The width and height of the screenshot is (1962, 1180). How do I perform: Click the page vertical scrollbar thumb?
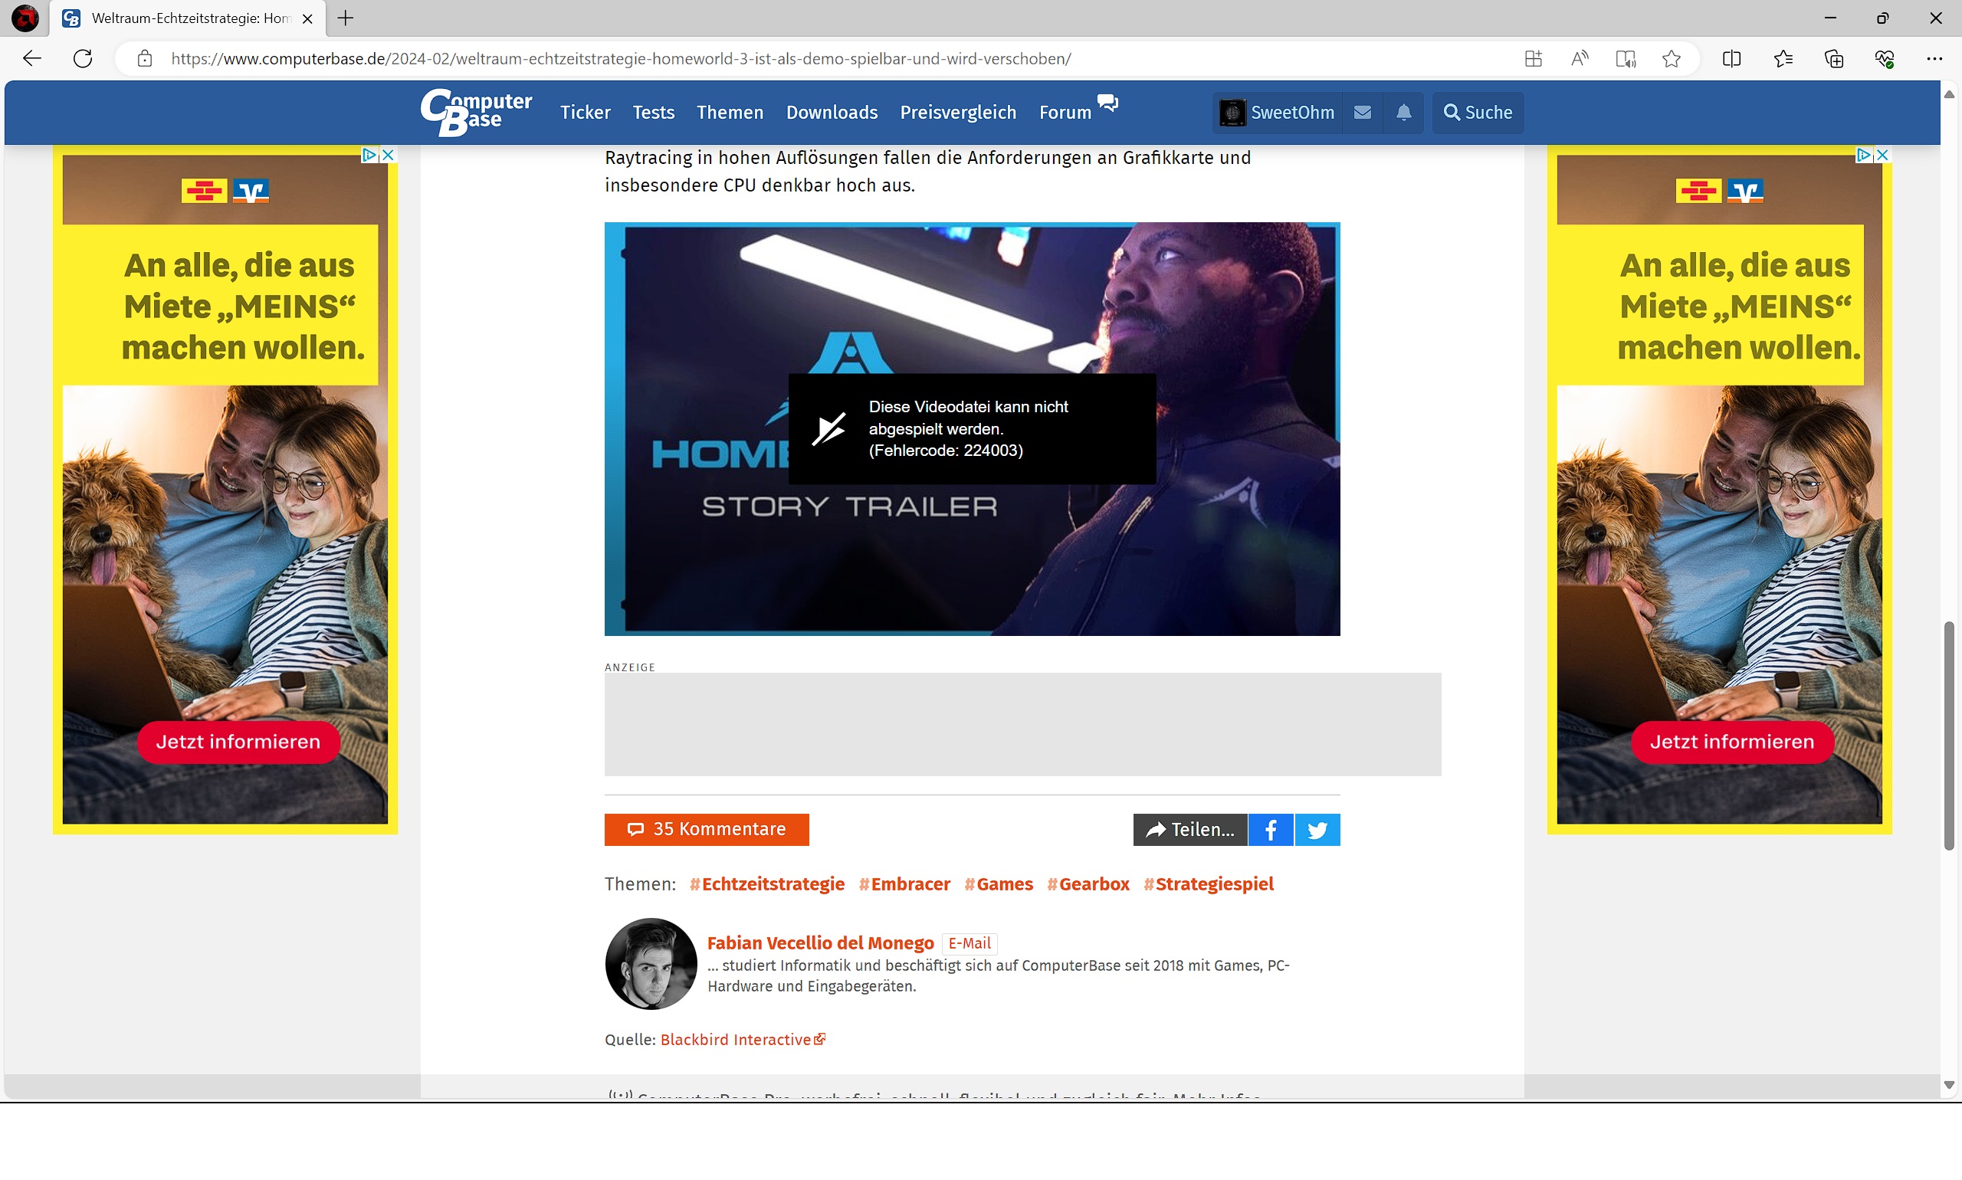pos(1948,736)
